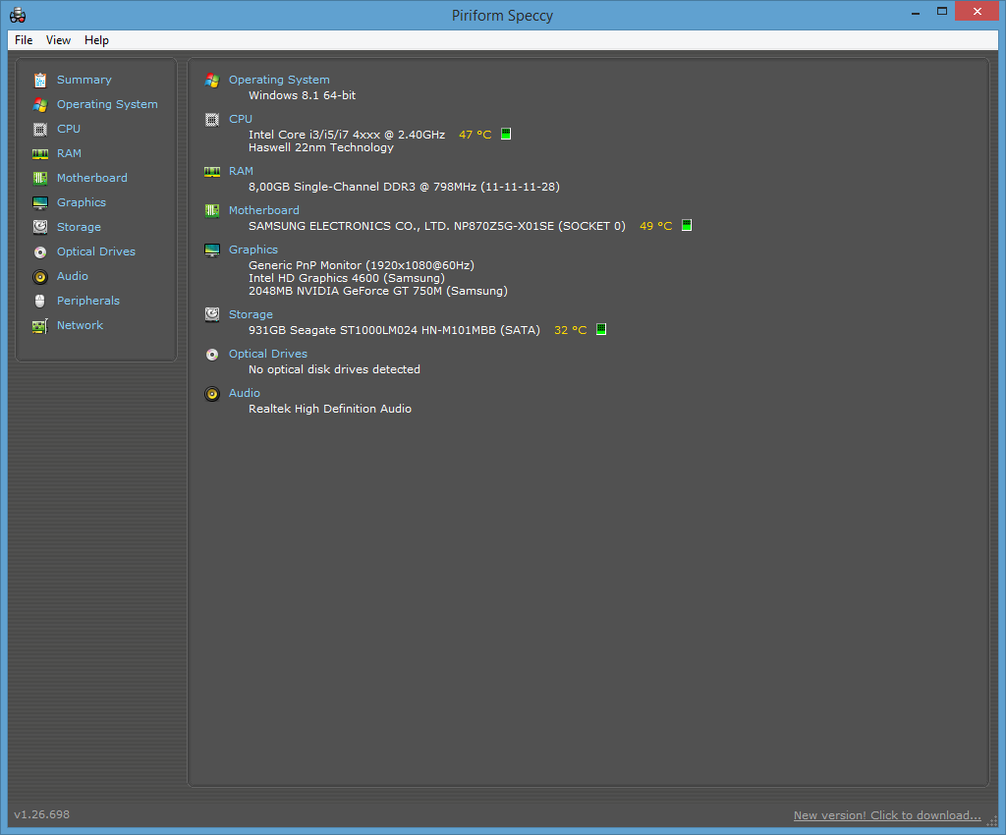The image size is (1006, 835).
Task: Click the green motherboard temperature indicator
Action: pos(687,225)
